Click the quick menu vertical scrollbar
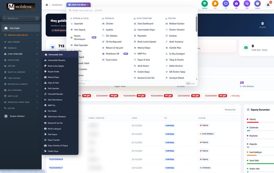 tap(196, 24)
